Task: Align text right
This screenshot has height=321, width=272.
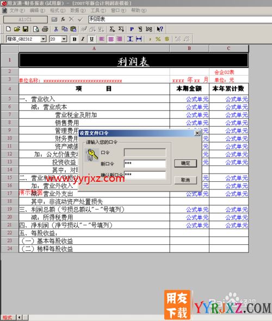Action: (119, 39)
